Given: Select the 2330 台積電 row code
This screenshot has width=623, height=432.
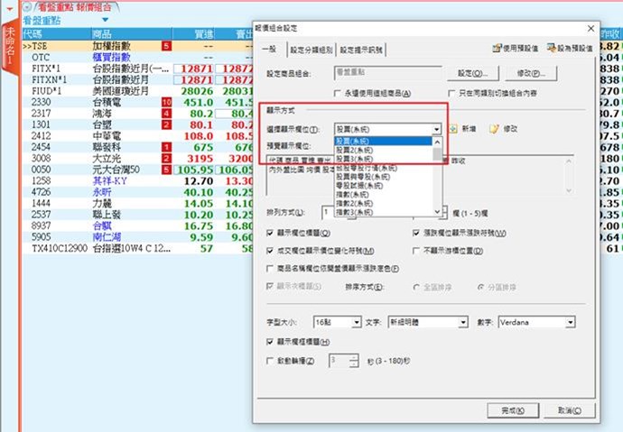Looking at the screenshot, I should 42,102.
